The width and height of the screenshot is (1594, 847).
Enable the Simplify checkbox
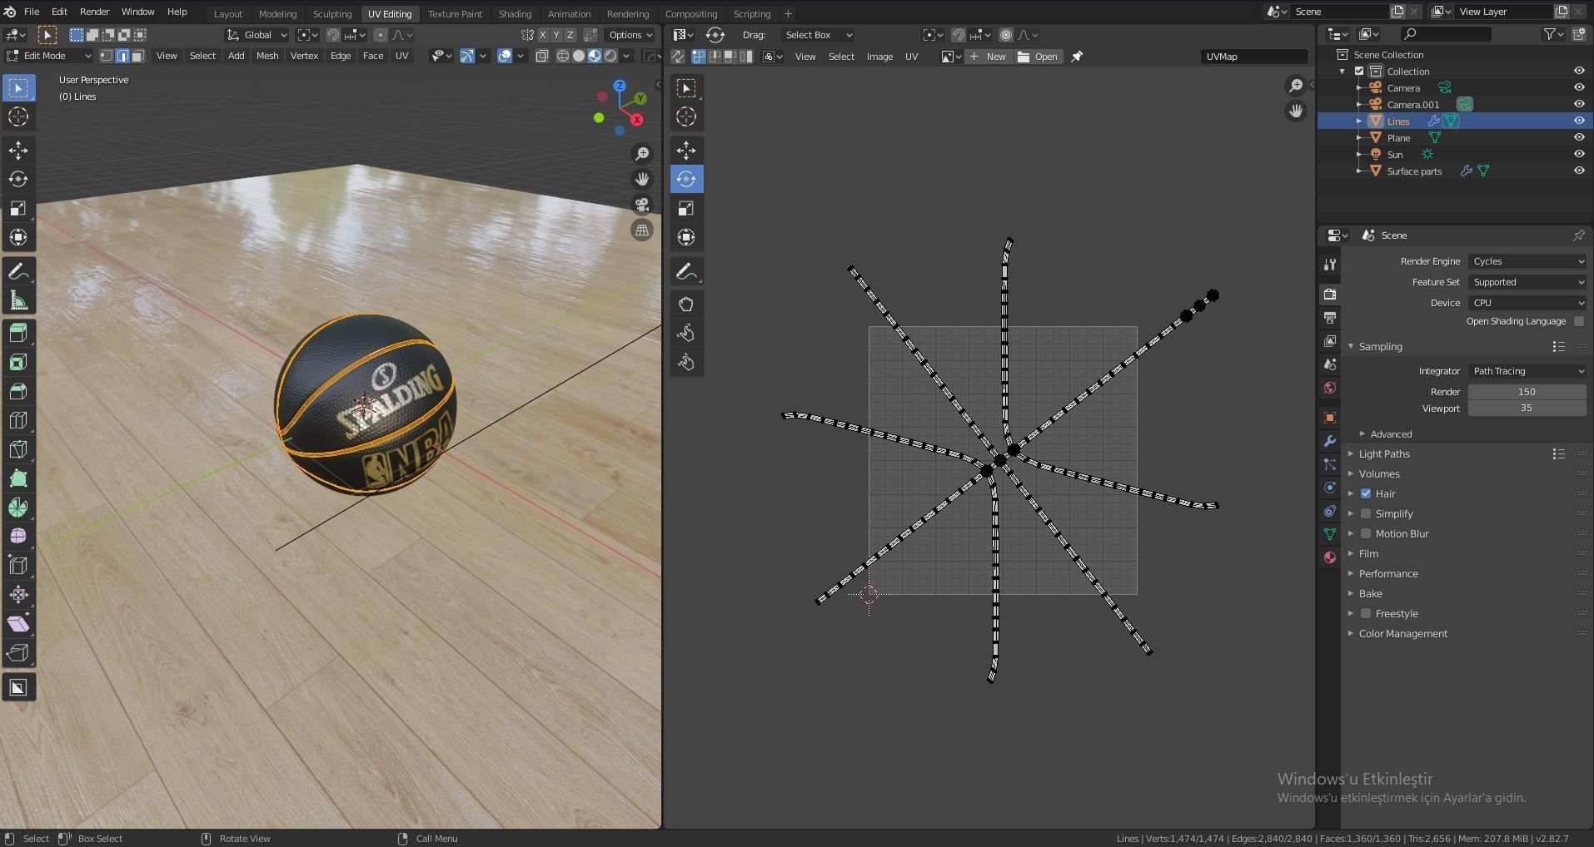click(1366, 514)
